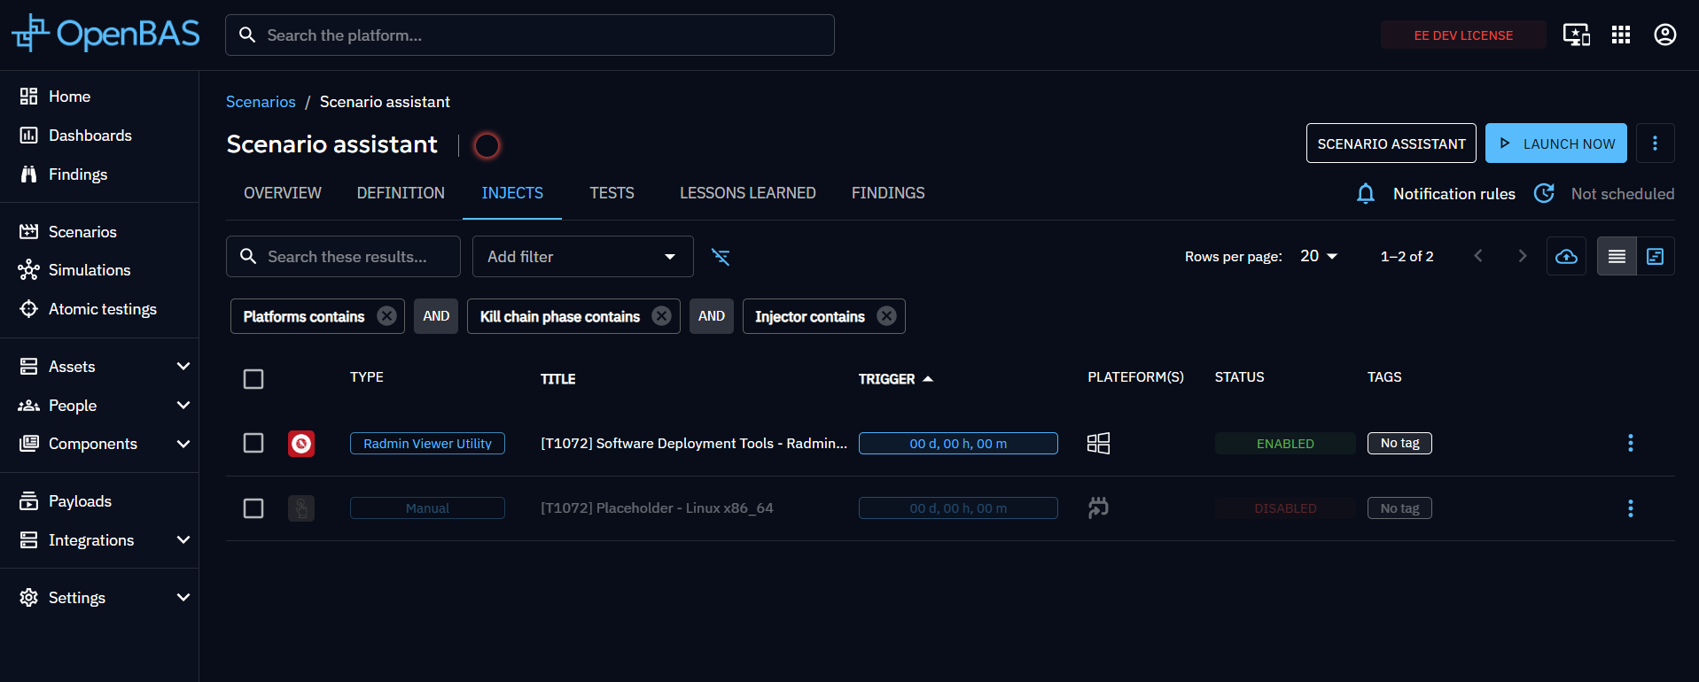The image size is (1699, 682).
Task: Focus the Search these results field
Action: pos(355,257)
